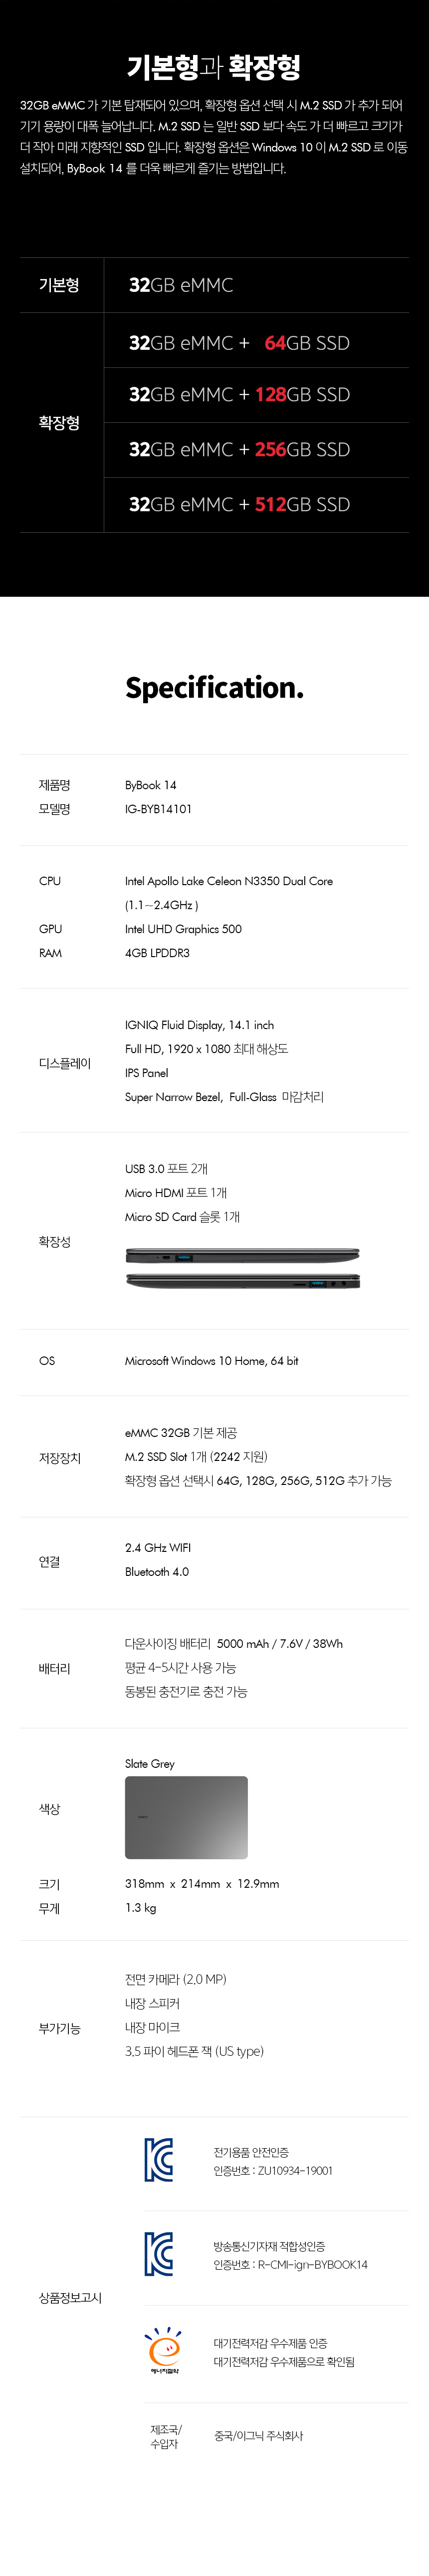Click the model number IG-BYB14101
This screenshot has width=429, height=2576.
pos(159,809)
